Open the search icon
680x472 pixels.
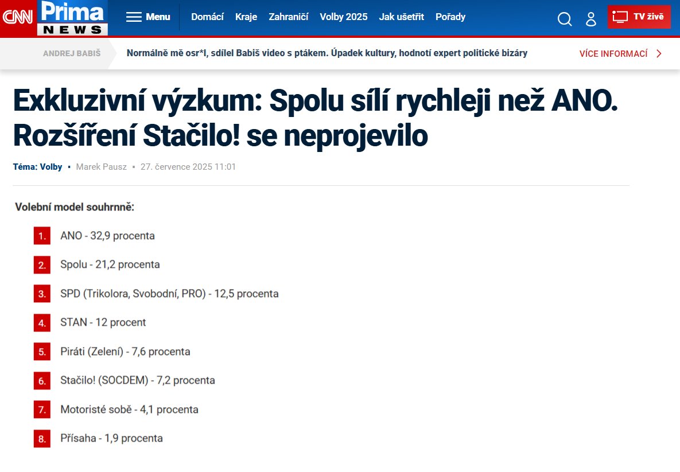click(x=565, y=18)
